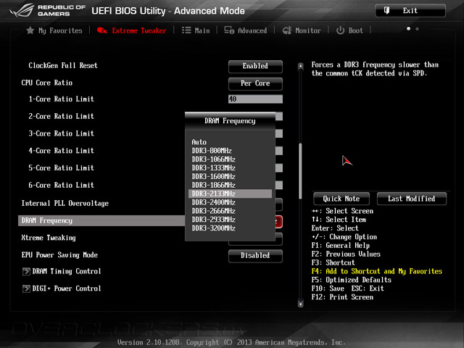Click the Monitor tab fan icon
The width and height of the screenshot is (464, 348).
pyautogui.click(x=287, y=30)
